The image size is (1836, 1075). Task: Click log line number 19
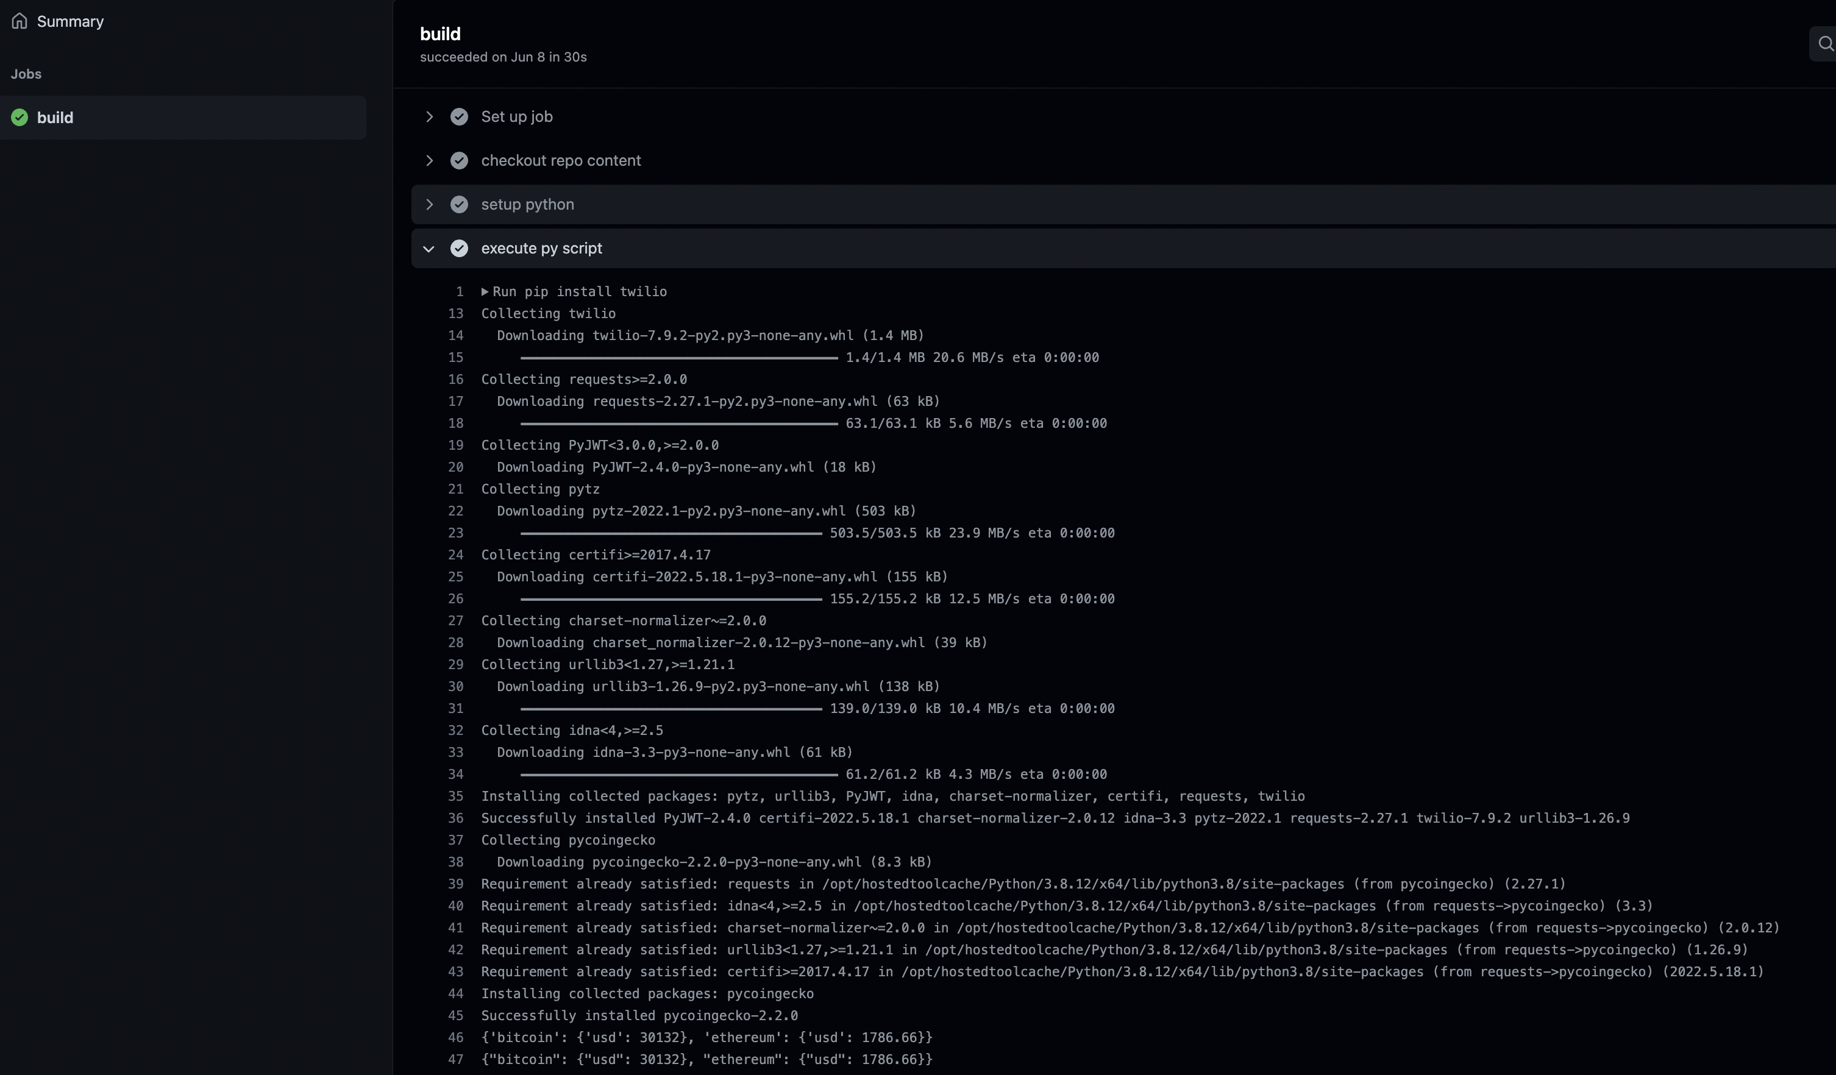pyautogui.click(x=456, y=445)
